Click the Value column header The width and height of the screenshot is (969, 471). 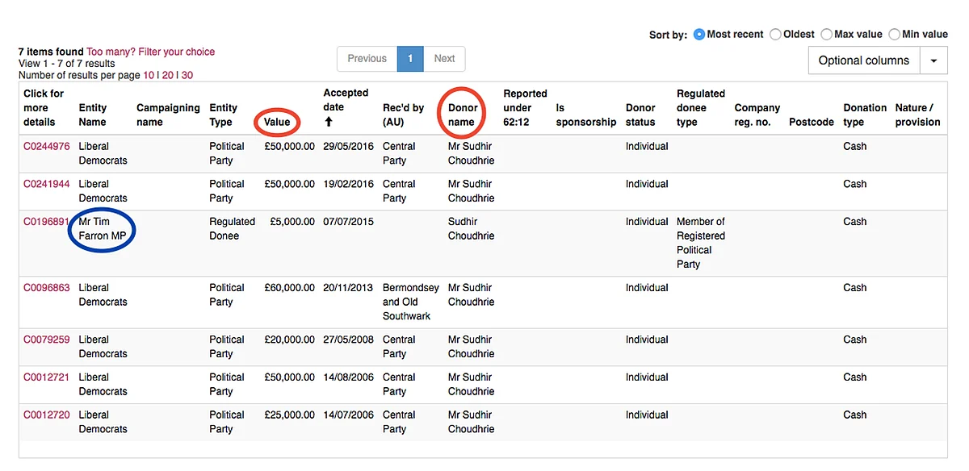pos(277,123)
